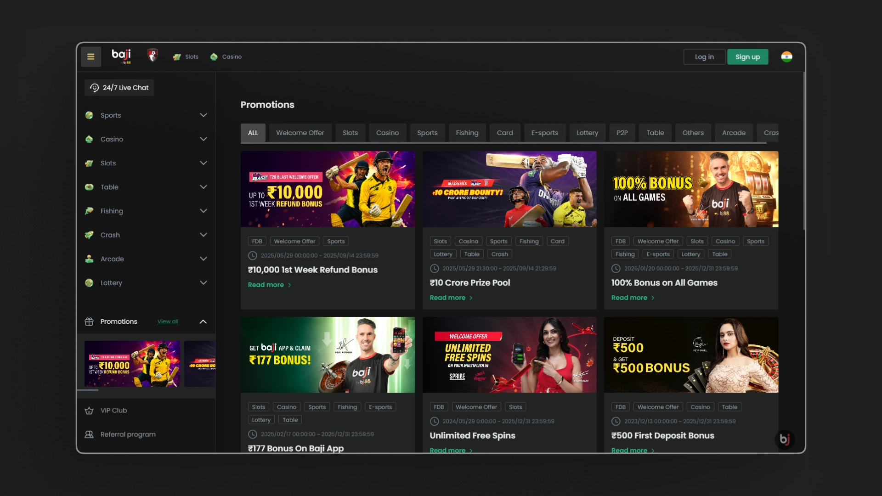Click the Lottery ball icon in sidebar
882x496 pixels.
coord(89,283)
